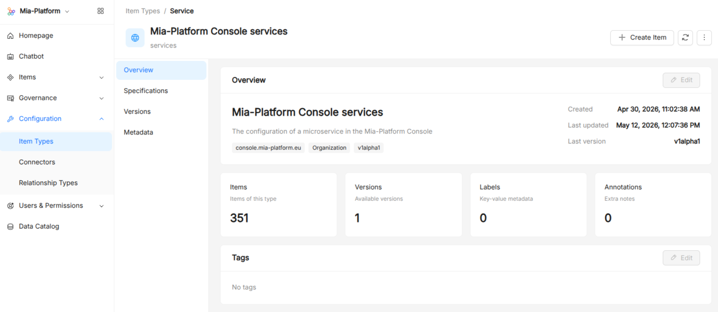
Task: Click the Items sidebar icon
Action: pos(10,77)
